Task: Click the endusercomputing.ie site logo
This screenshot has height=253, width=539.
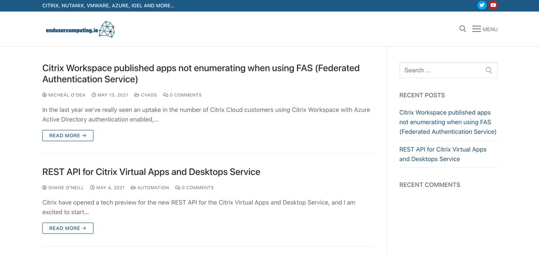Action: pos(80,30)
